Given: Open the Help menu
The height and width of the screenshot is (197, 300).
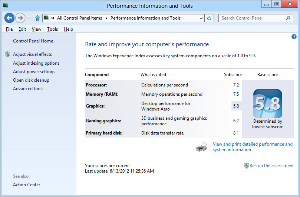Looking at the screenshot, I should 68,29.
